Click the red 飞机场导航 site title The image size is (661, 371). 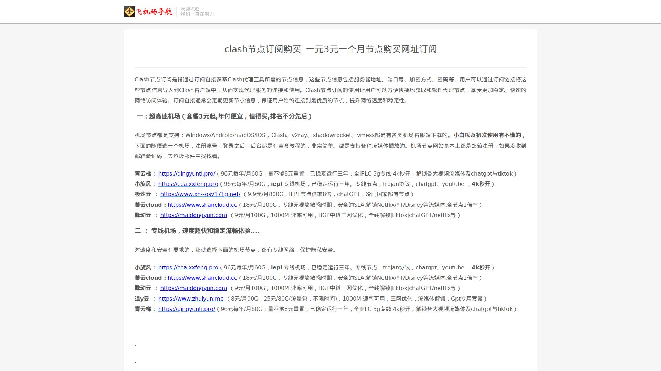[154, 12]
